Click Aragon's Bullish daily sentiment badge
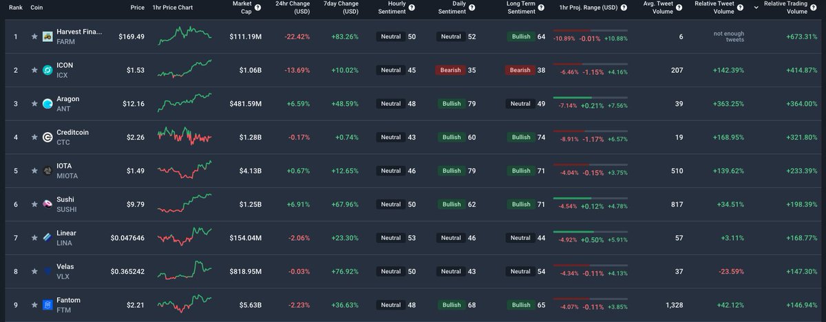 451,104
